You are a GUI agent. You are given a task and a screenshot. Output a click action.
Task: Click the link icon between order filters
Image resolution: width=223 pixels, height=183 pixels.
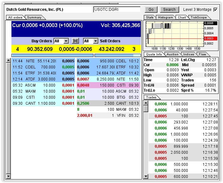pyautogui.click(x=75, y=41)
